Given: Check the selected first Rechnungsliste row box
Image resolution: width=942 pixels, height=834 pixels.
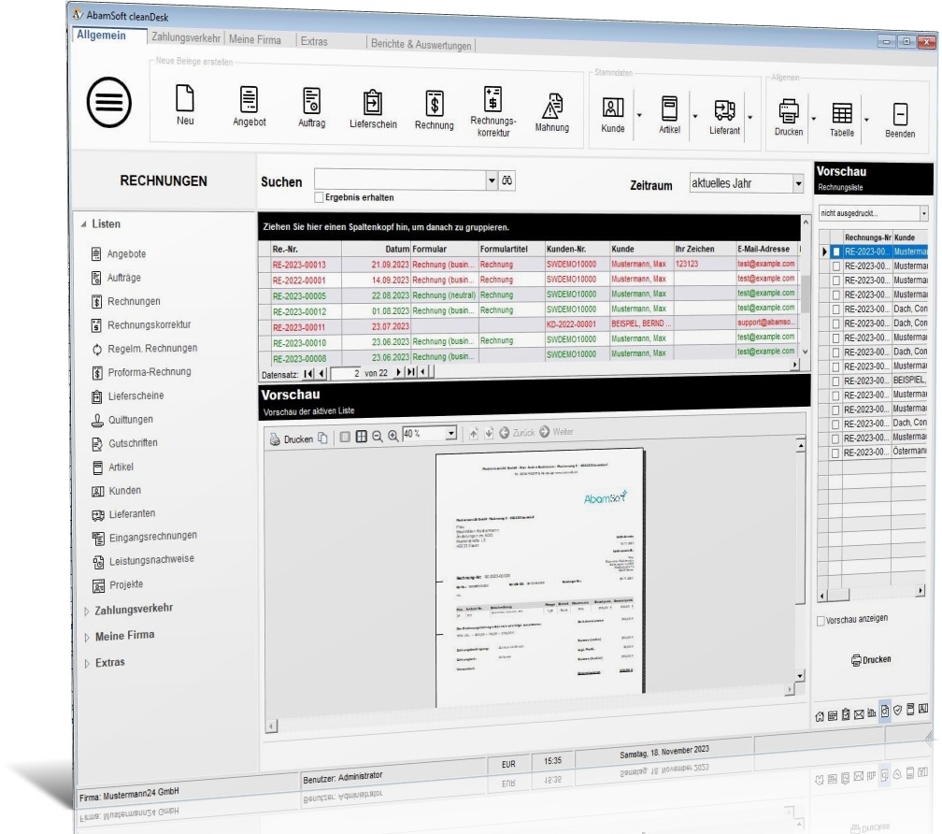Looking at the screenshot, I should (836, 252).
